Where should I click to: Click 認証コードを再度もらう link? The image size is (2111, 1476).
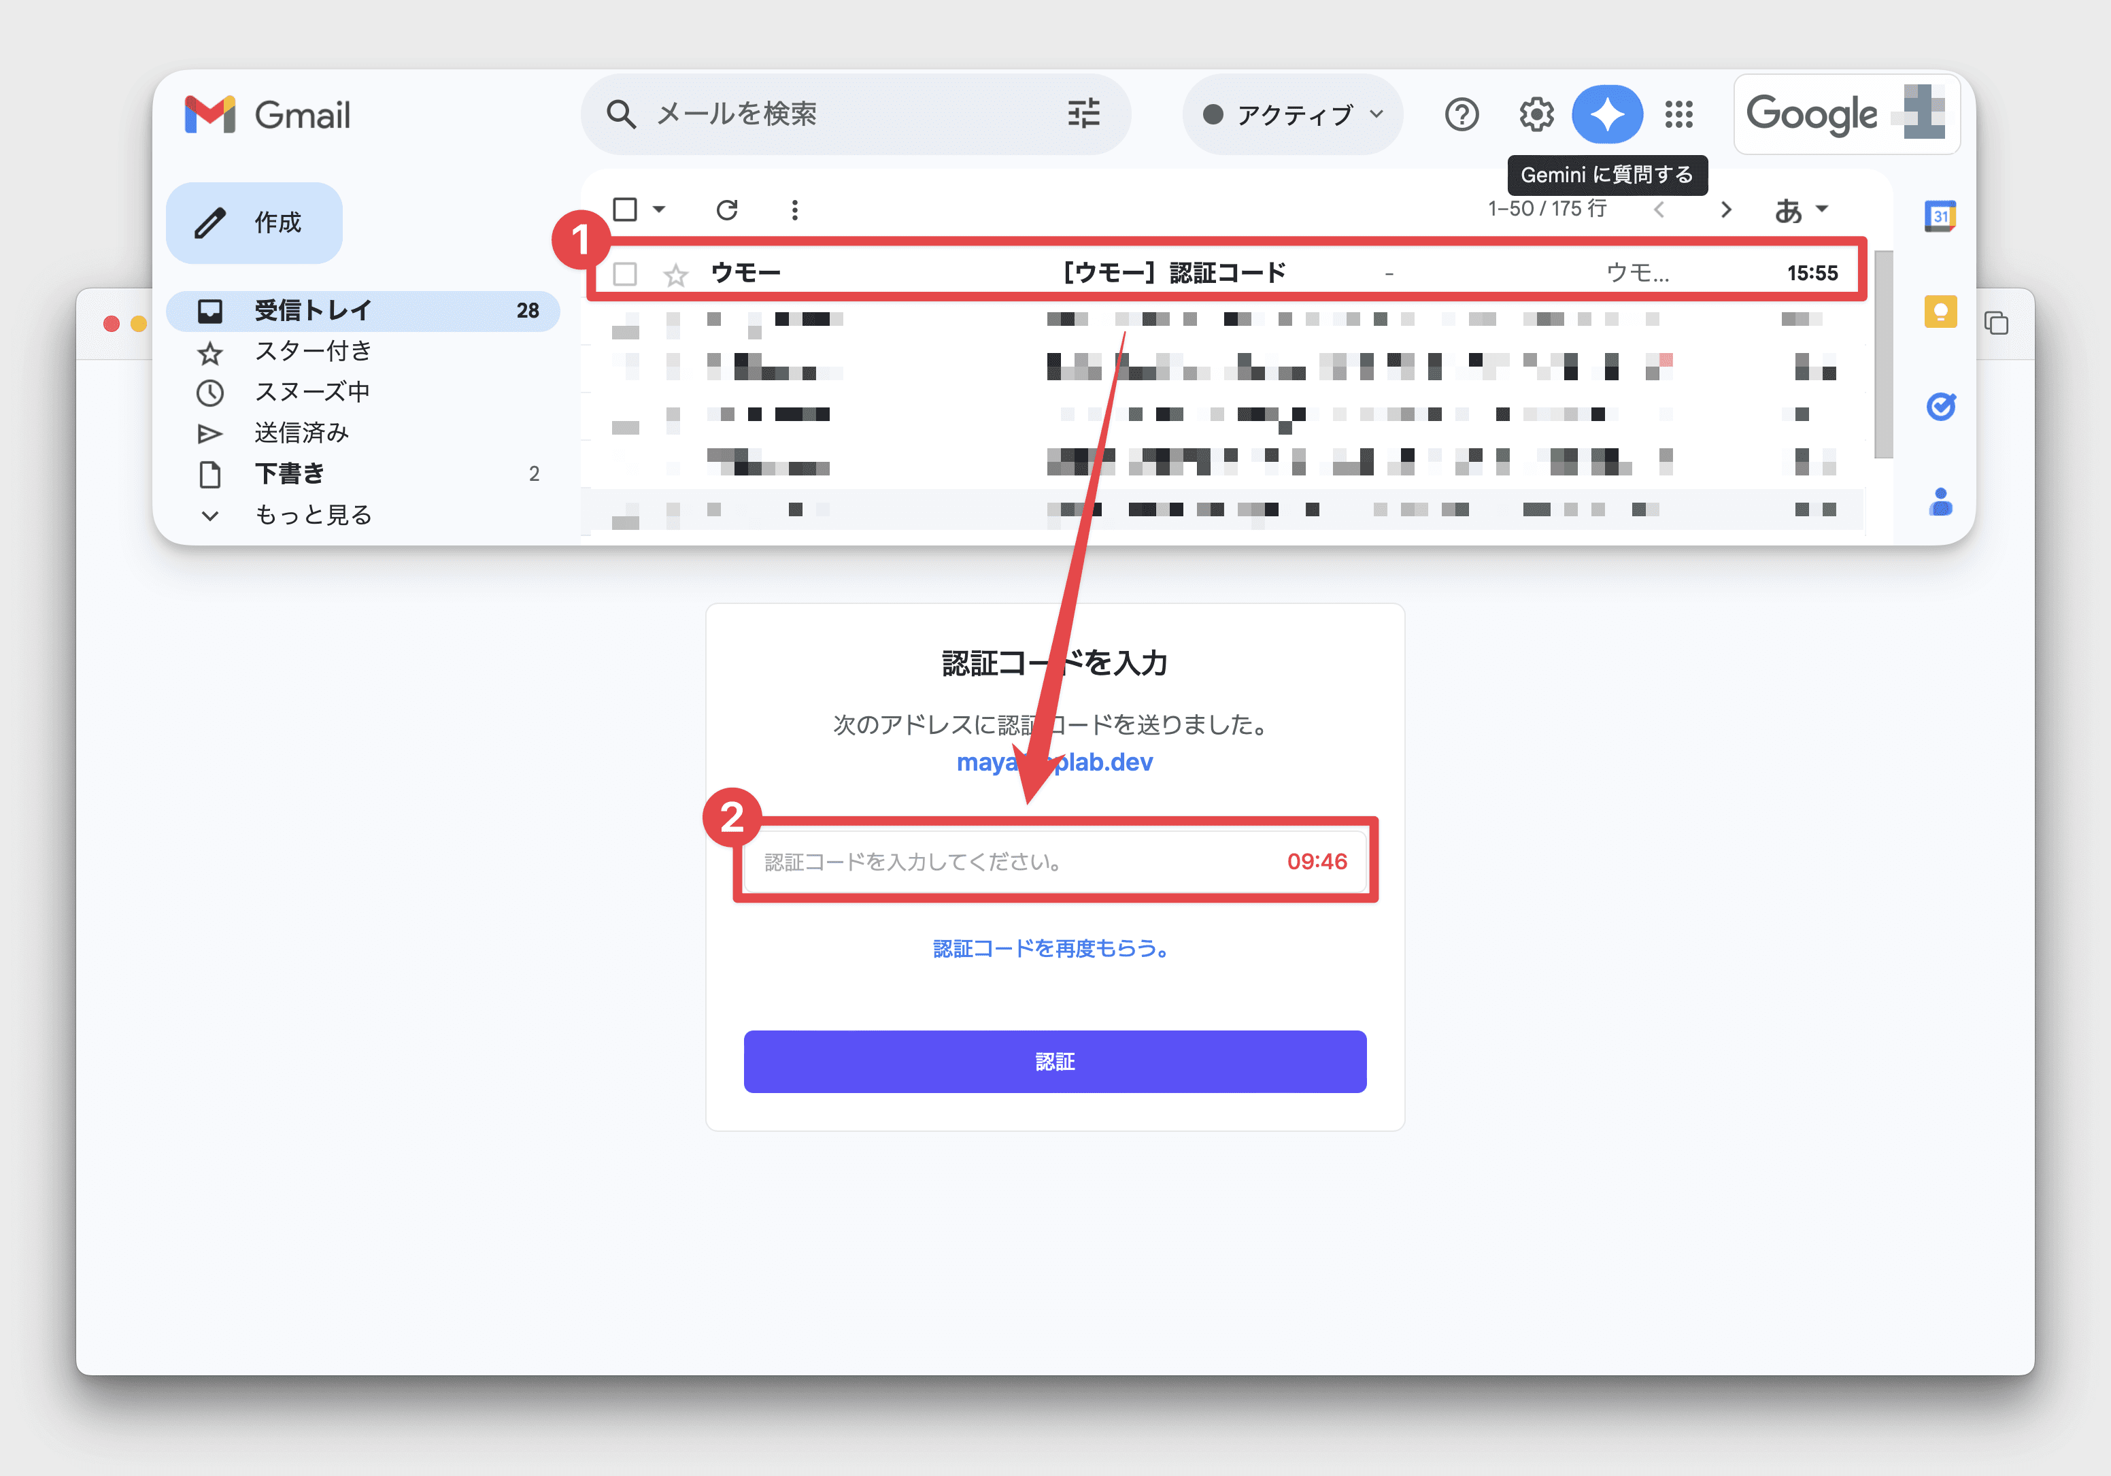(1051, 948)
